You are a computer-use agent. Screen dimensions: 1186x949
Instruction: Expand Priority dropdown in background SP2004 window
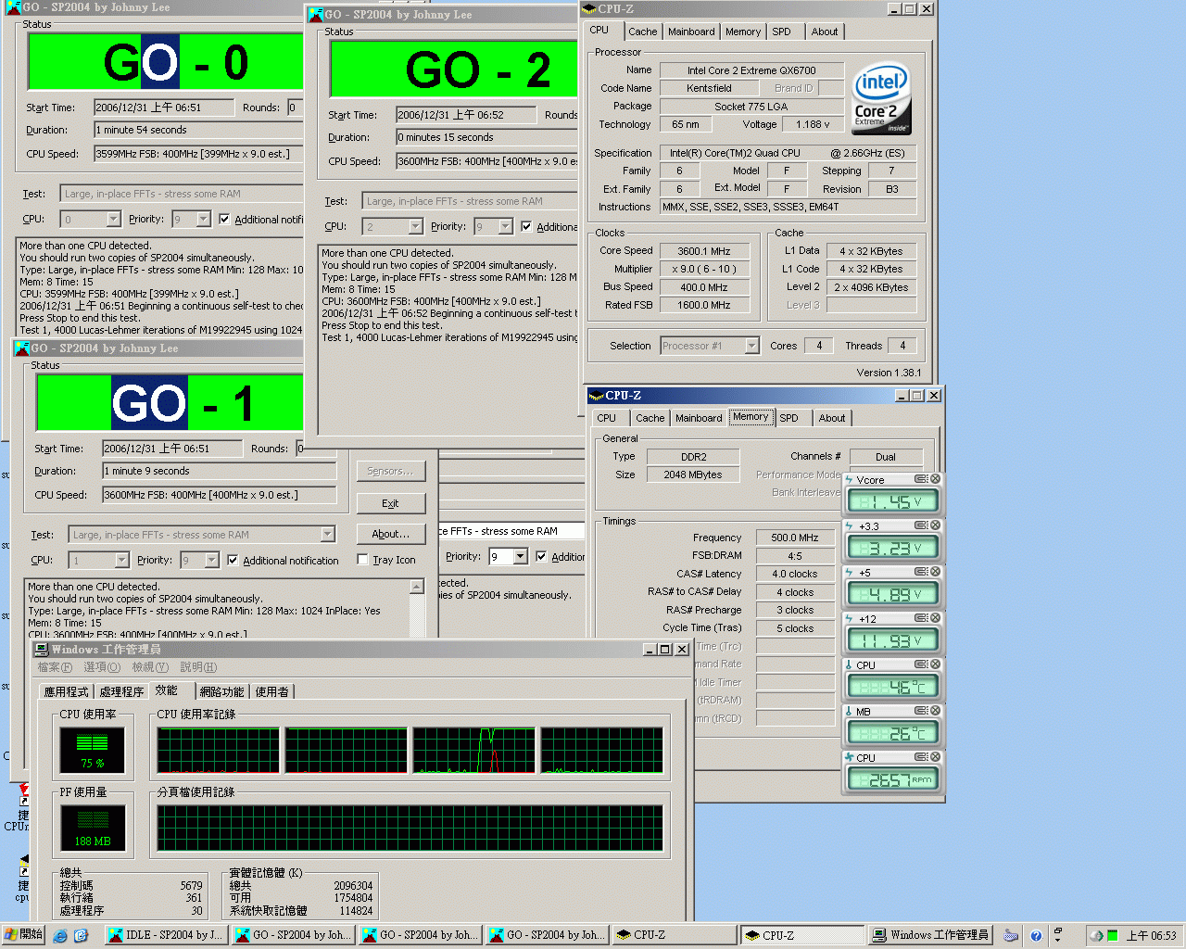point(520,557)
